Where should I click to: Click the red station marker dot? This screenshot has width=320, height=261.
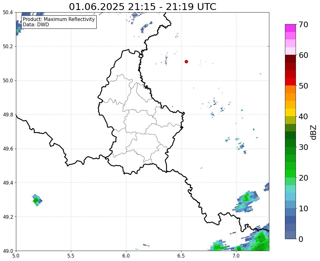186,62
